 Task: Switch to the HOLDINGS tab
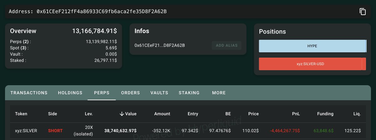tap(70, 93)
